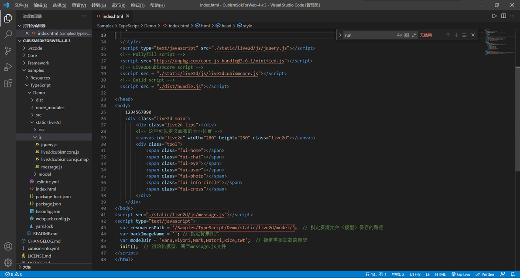Split the editor to the right

(x=503, y=16)
